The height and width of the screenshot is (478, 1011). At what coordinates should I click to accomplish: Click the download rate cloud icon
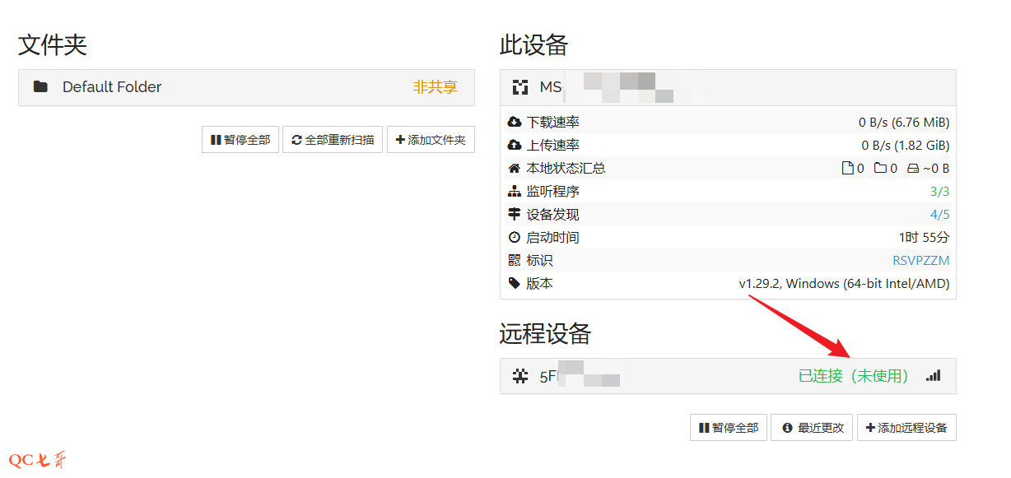515,123
